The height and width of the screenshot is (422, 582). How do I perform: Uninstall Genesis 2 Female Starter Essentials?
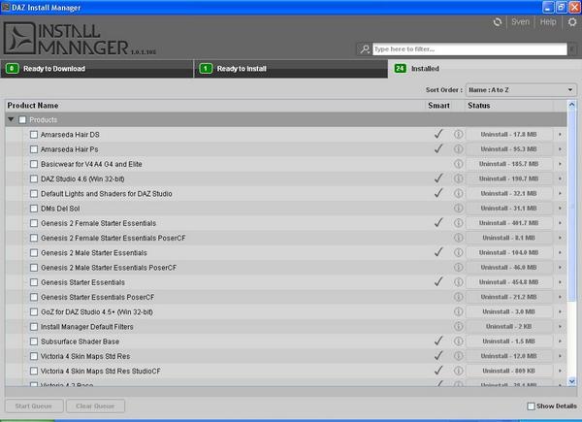point(508,223)
